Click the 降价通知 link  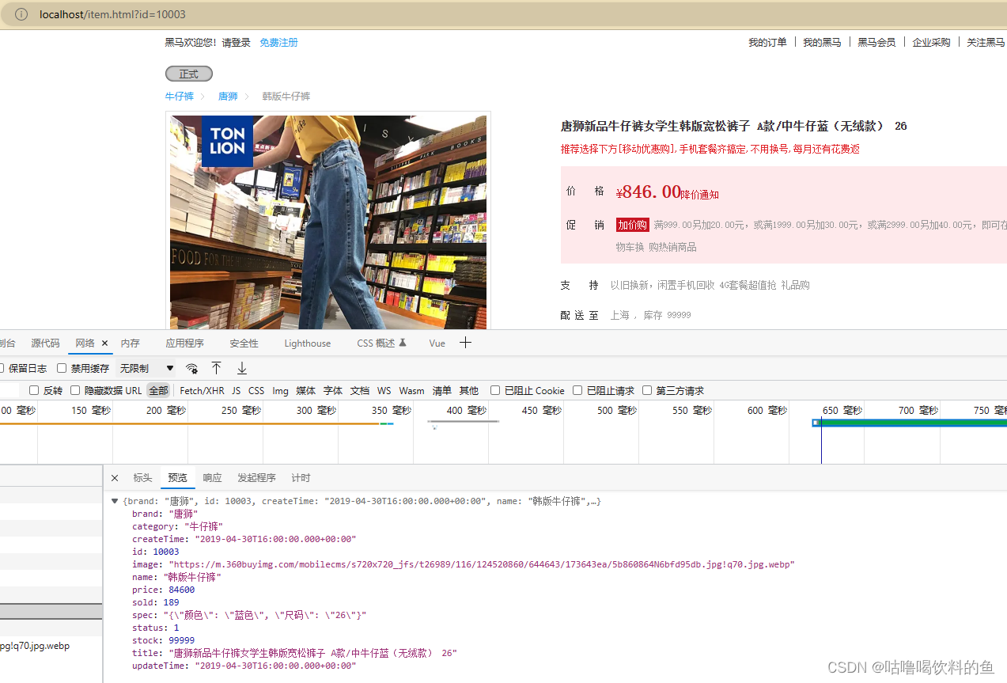pos(700,194)
